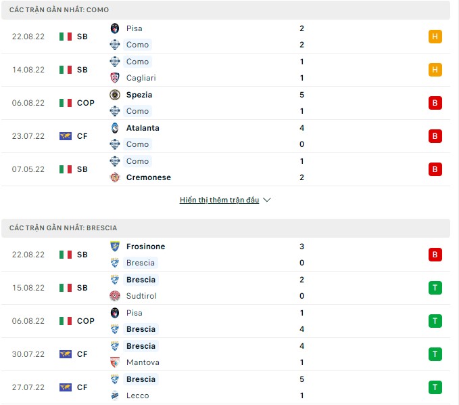The width and height of the screenshot is (459, 405).
Task: Click the green T badge for Sudtirol match
Action: (435, 288)
